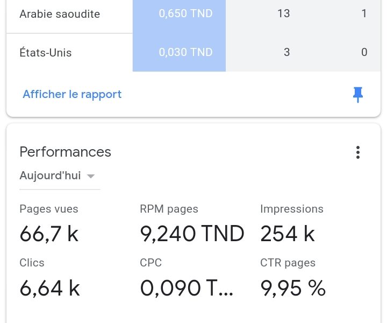This screenshot has height=323, width=387.
Task: Pin the country report card
Action: coord(357,94)
